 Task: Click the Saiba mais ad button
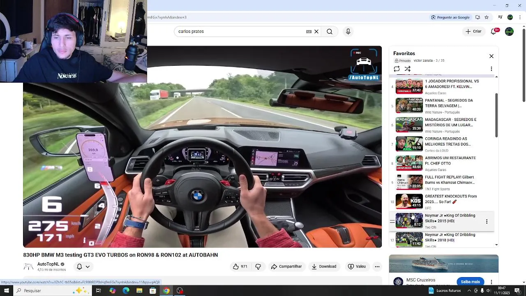pos(470,282)
